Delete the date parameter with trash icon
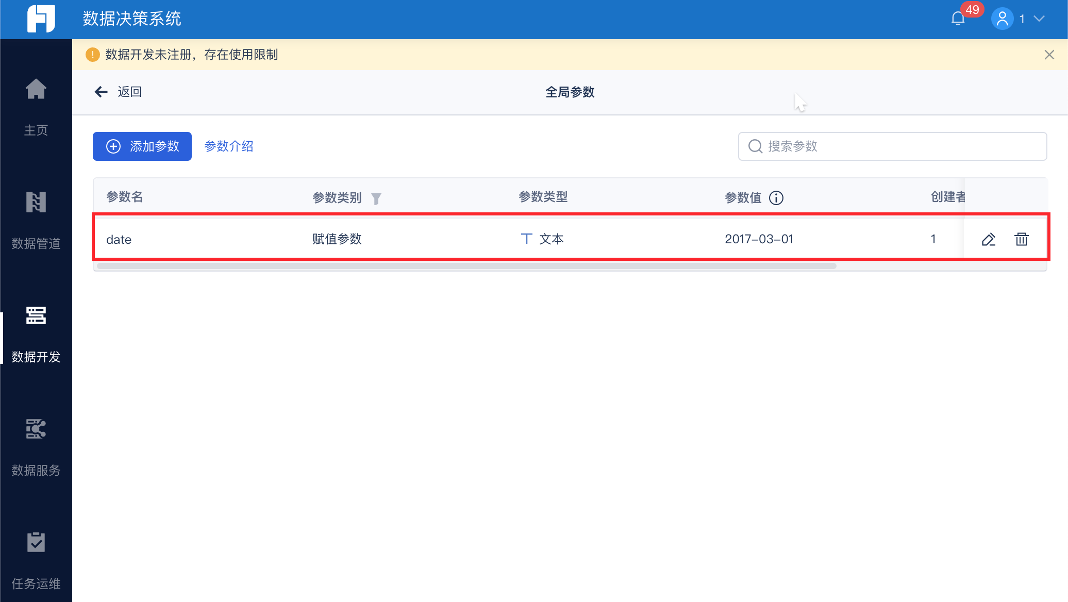The image size is (1068, 602). (1021, 239)
